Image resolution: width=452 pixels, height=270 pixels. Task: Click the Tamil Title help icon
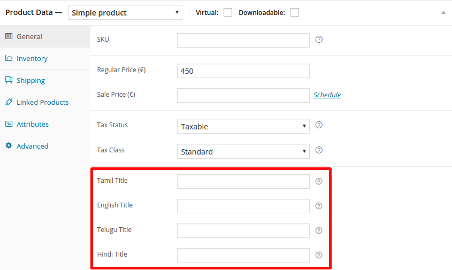(x=319, y=181)
